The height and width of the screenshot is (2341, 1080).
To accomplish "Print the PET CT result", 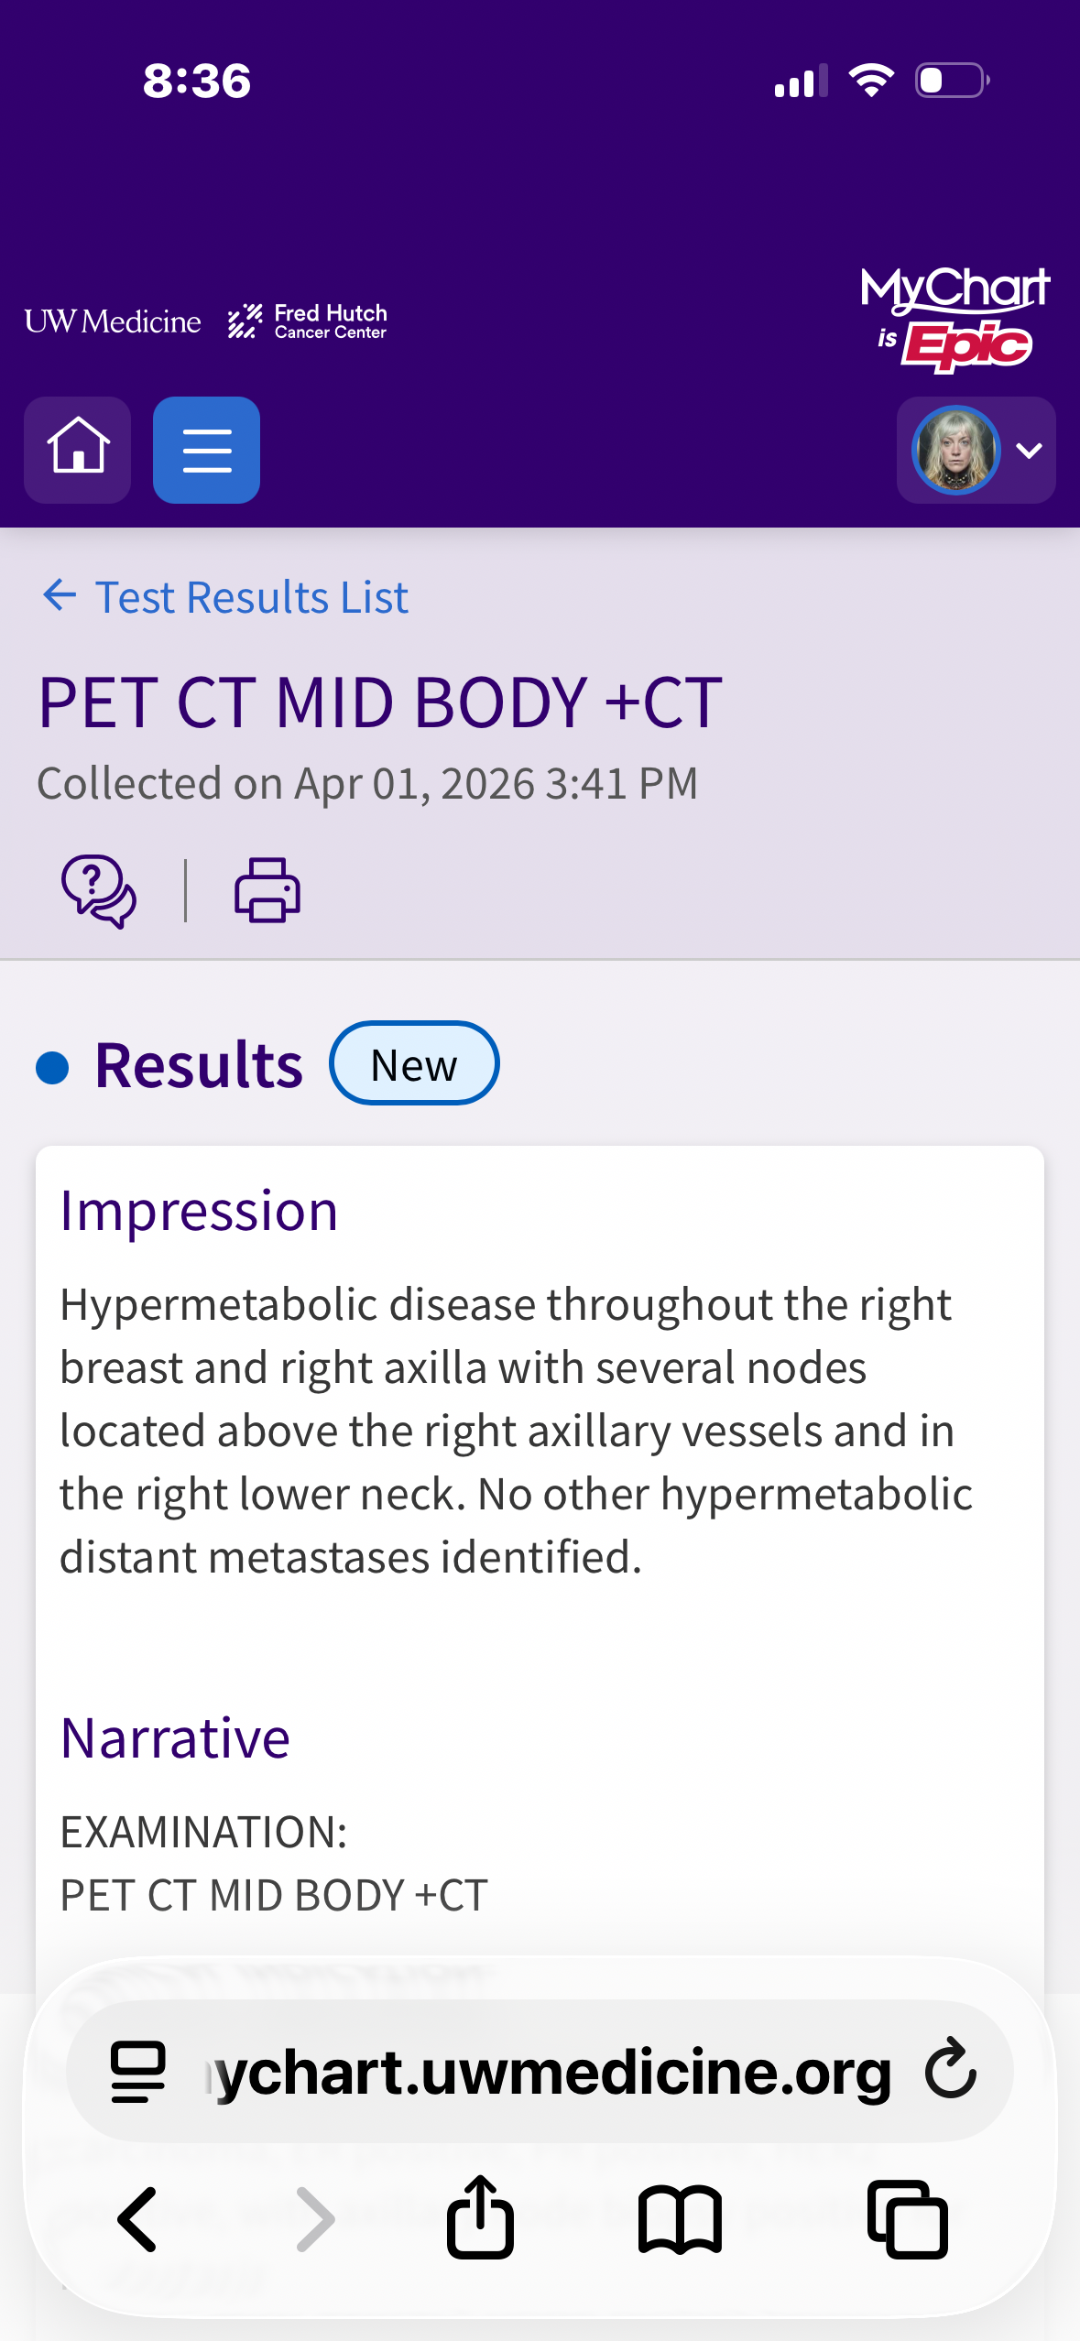I will click(267, 890).
